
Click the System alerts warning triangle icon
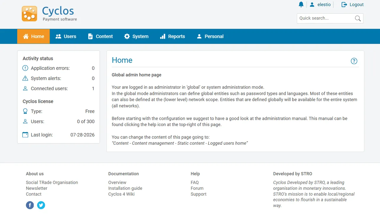(x=25, y=78)
